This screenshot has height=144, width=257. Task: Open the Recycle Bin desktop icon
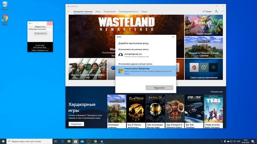point(5,5)
